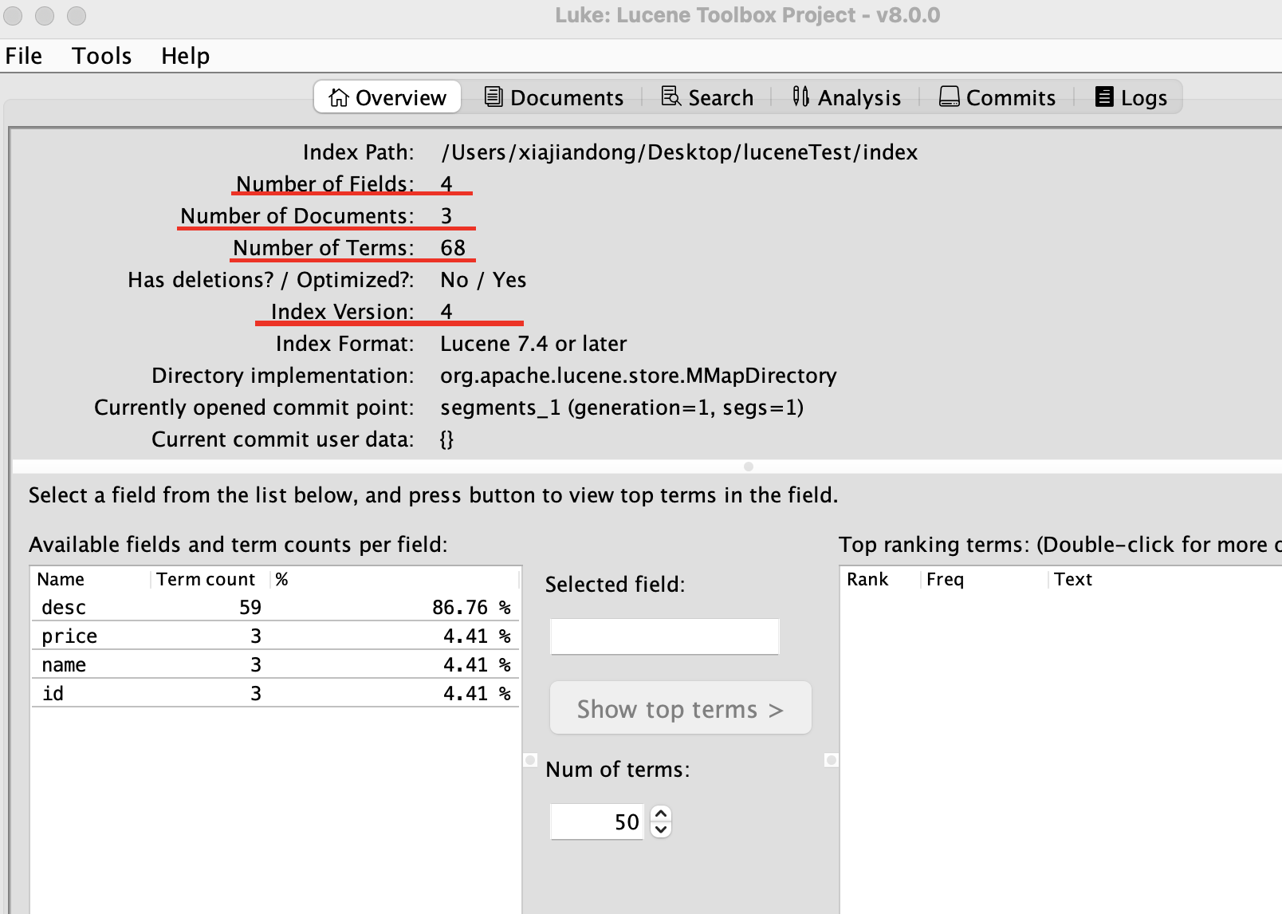Switch to the Analysis tab

pyautogui.click(x=846, y=97)
